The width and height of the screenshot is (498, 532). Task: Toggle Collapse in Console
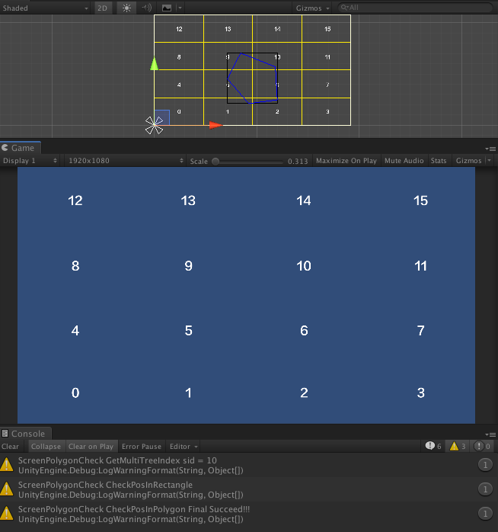[x=46, y=446]
